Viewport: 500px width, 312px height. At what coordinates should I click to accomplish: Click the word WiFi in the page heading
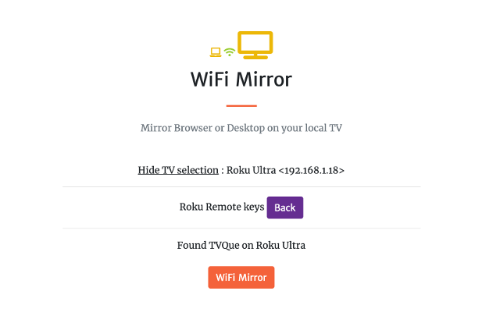[x=210, y=80]
